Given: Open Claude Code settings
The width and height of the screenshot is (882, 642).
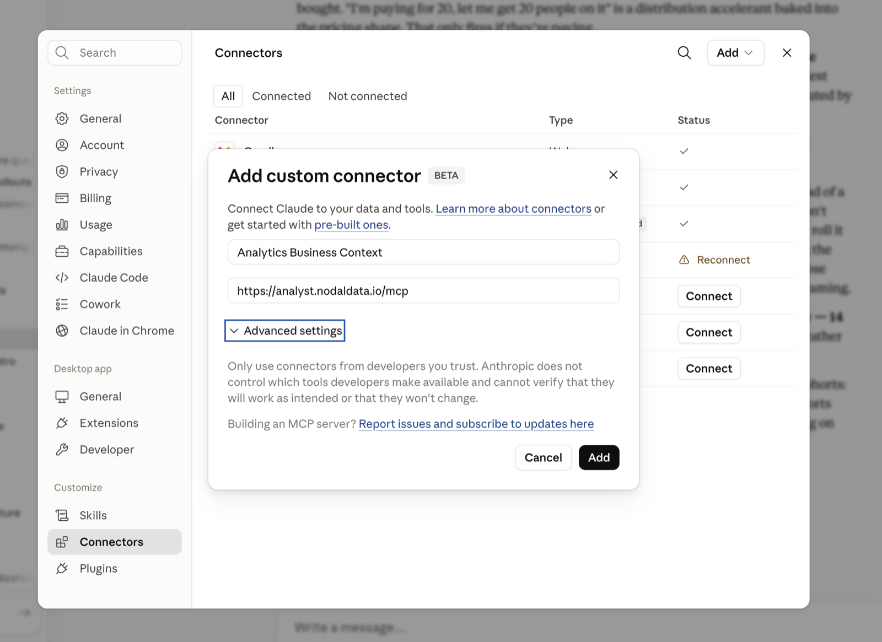Looking at the screenshot, I should [x=115, y=278].
